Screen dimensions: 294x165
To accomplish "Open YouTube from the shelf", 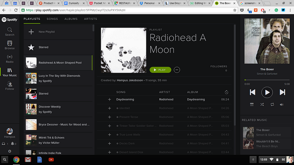I will coord(51,159).
